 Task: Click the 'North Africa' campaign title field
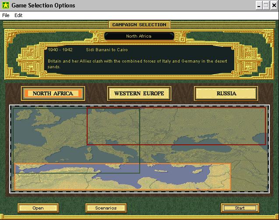pyautogui.click(x=139, y=36)
